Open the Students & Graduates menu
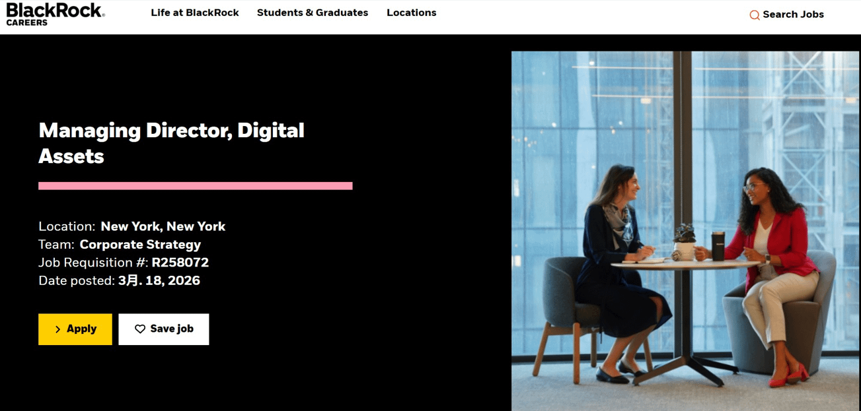This screenshot has height=411, width=861. [x=313, y=13]
